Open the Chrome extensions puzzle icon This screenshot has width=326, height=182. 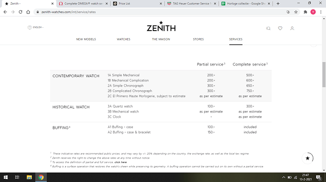(305, 12)
